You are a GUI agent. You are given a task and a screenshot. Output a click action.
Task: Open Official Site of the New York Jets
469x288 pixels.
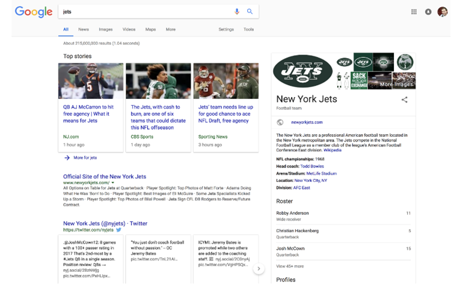105,176
